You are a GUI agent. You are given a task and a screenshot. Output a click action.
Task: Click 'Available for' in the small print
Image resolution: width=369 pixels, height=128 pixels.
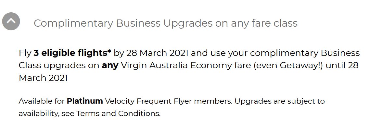[42, 101]
